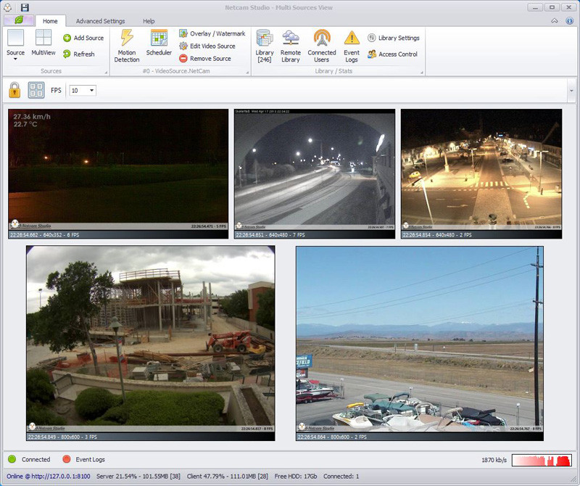Click the red Event Logs status indicator

67,459
